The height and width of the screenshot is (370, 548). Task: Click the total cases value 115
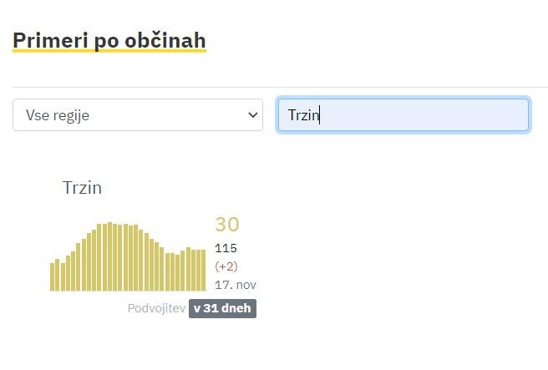point(226,248)
